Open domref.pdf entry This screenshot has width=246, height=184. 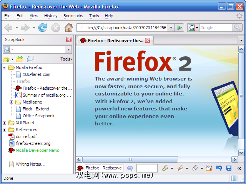pos(26,136)
